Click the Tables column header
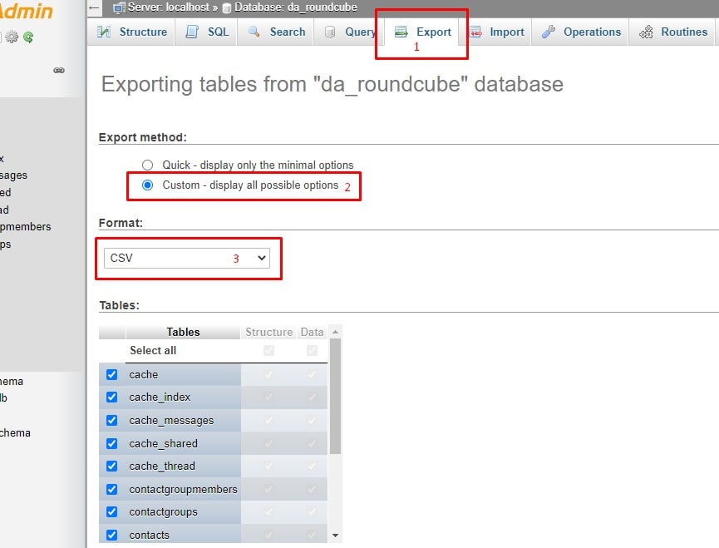 pyautogui.click(x=183, y=332)
